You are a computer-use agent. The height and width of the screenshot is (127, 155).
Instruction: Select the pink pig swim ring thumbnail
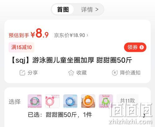[x=52, y=101]
